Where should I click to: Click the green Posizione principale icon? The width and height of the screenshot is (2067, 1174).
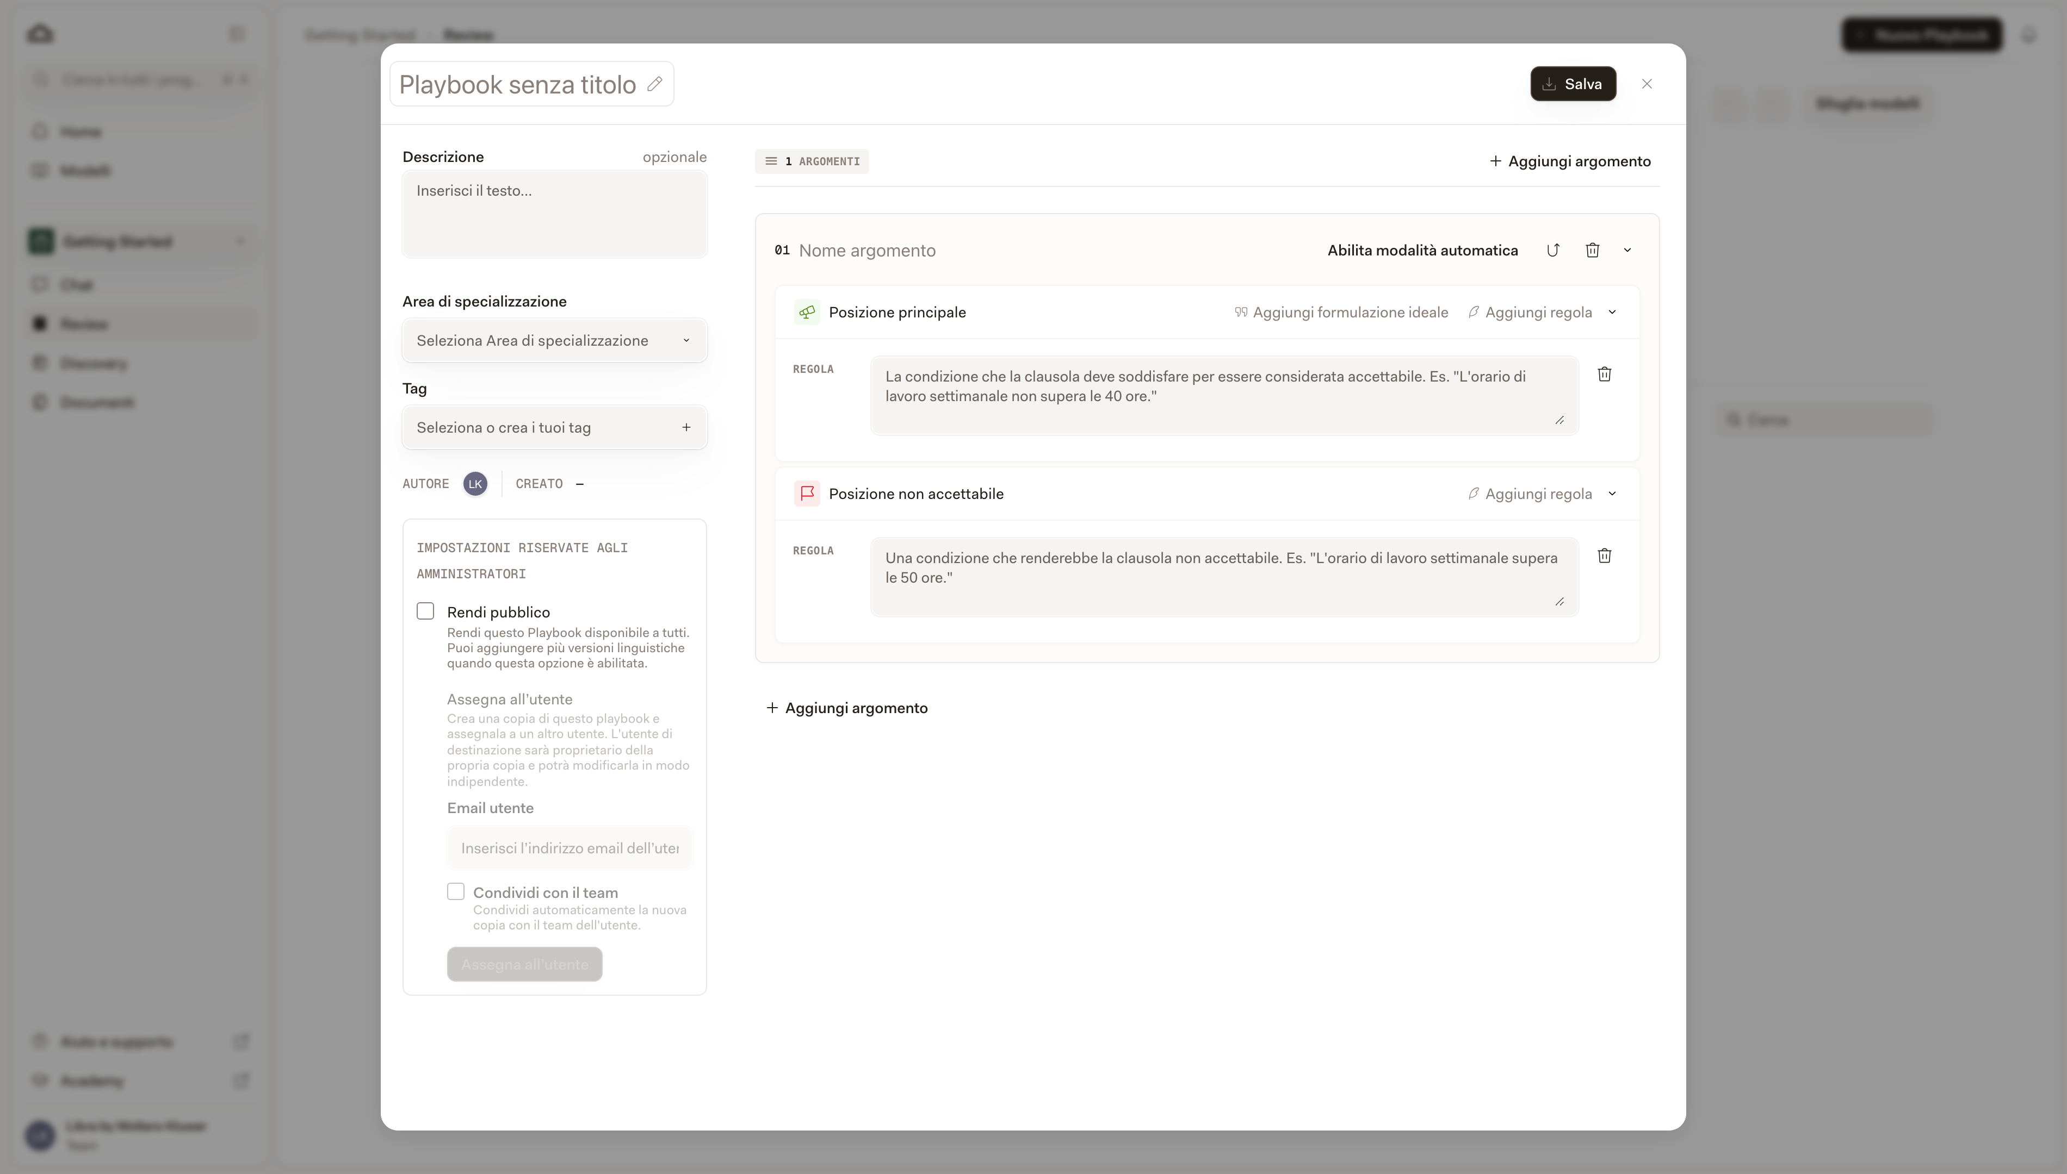pyautogui.click(x=807, y=312)
